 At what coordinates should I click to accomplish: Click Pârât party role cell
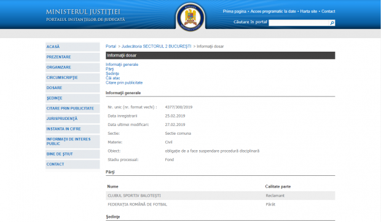click(270, 204)
